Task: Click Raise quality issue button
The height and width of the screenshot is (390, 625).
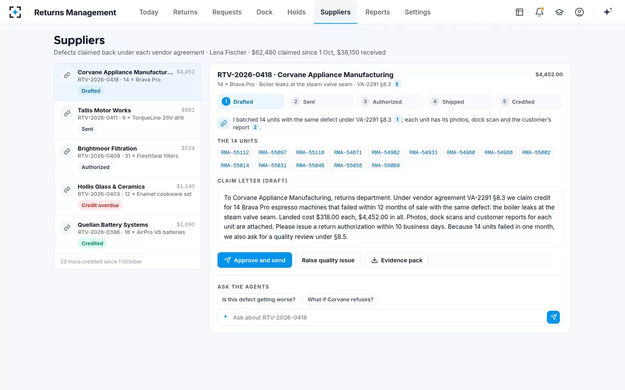Action: coord(328,260)
